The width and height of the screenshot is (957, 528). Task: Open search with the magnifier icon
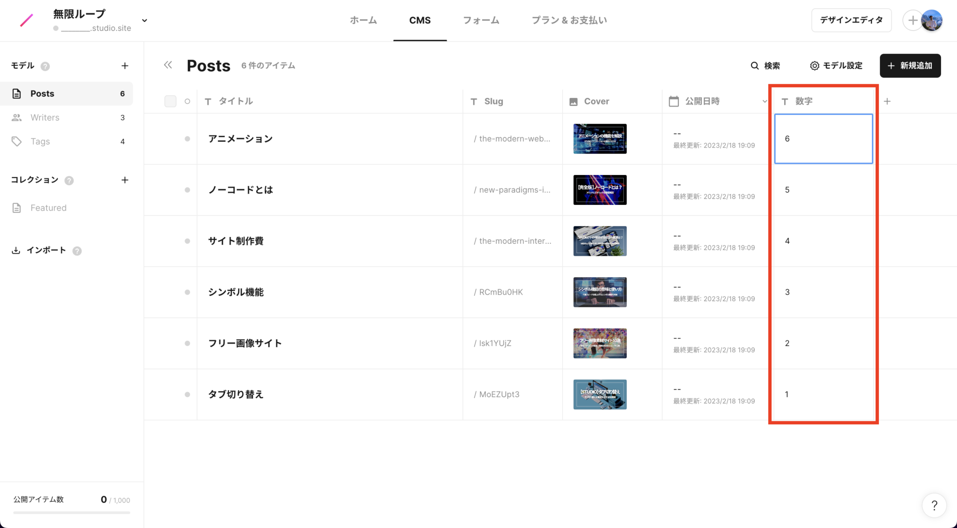coord(755,66)
